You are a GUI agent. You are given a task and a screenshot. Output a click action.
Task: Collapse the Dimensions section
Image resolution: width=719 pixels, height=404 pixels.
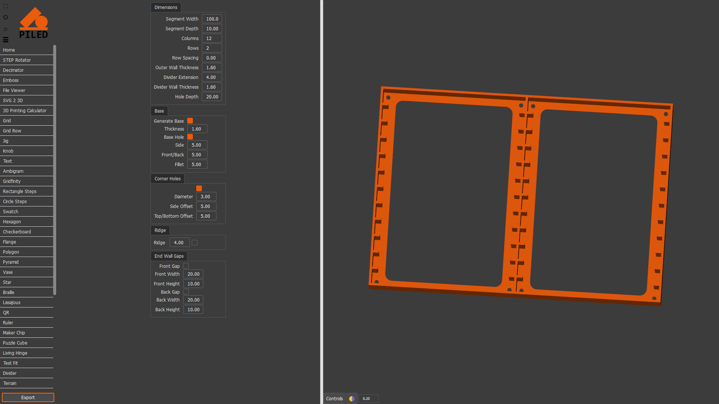tap(166, 7)
